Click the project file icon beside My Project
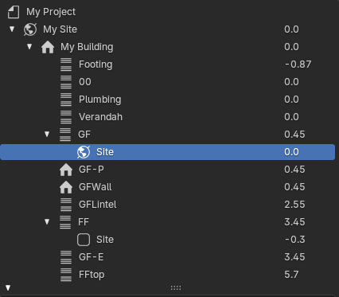The image size is (339, 297). tap(14, 12)
